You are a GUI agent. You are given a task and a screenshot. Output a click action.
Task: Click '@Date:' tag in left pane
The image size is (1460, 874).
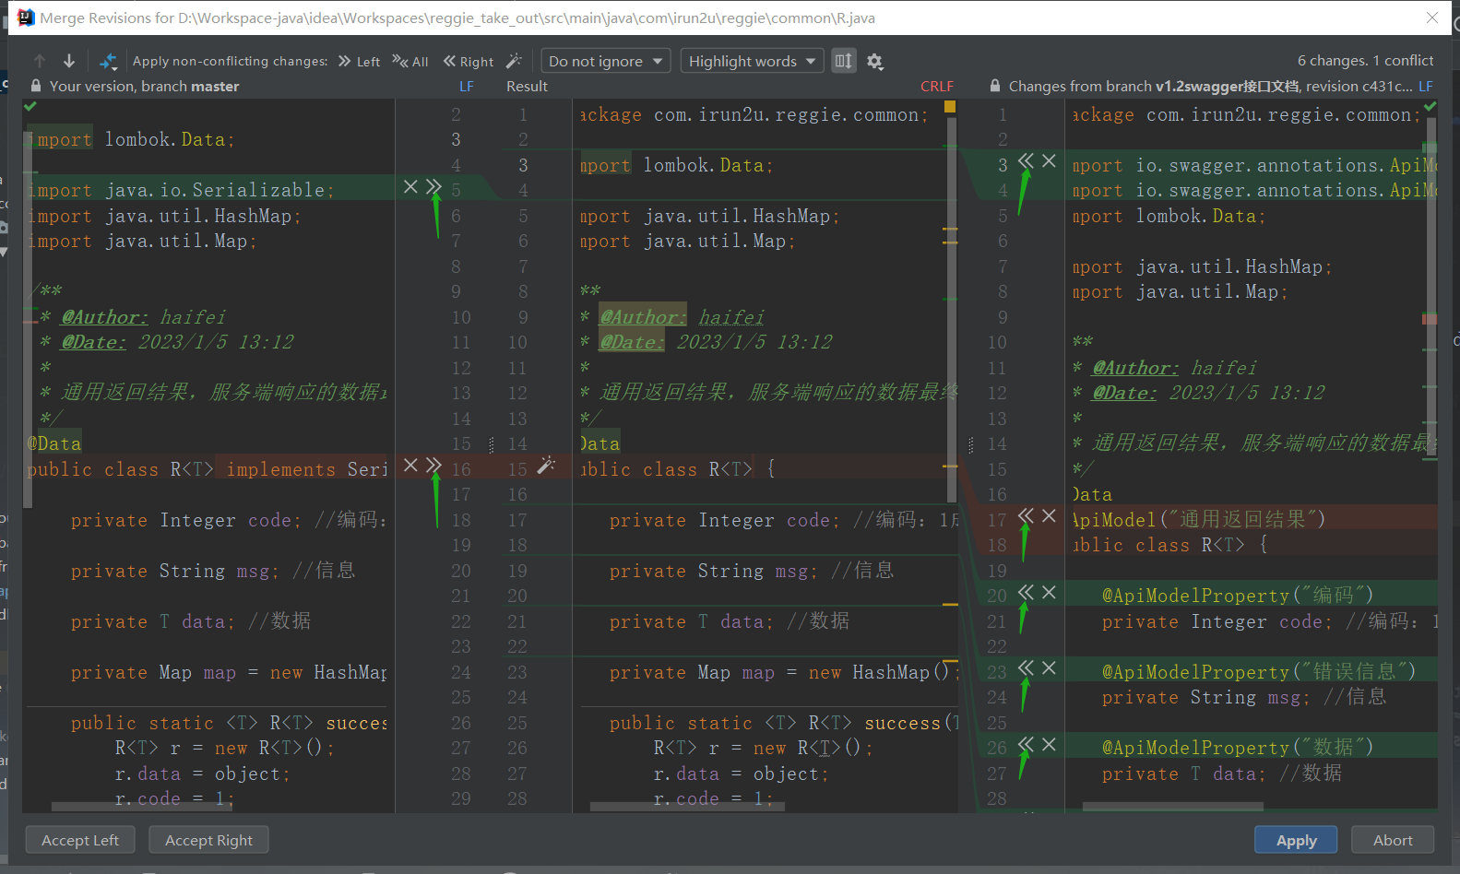[x=94, y=342]
